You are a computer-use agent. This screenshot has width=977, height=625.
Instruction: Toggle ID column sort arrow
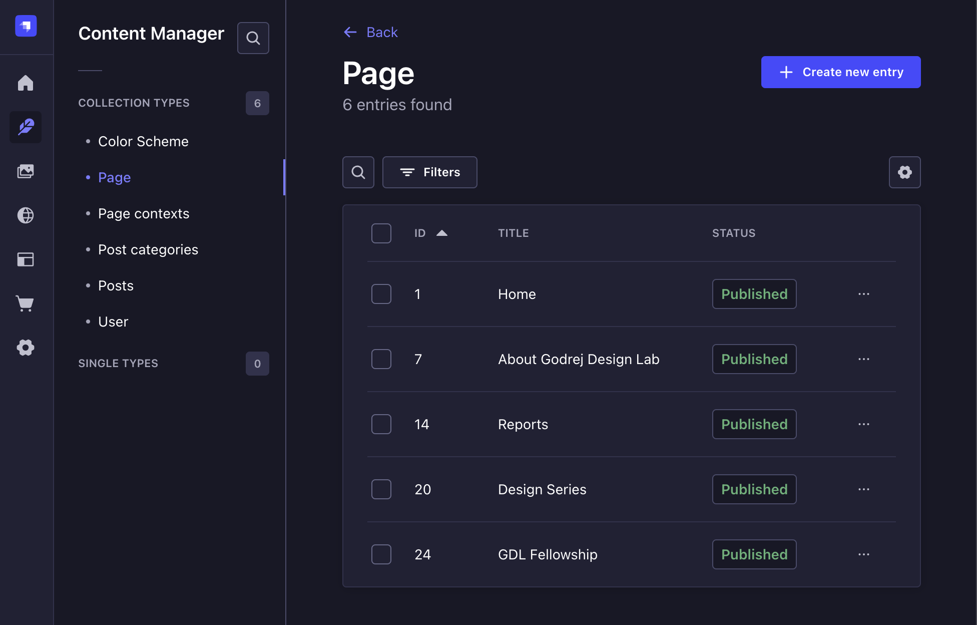coord(441,233)
